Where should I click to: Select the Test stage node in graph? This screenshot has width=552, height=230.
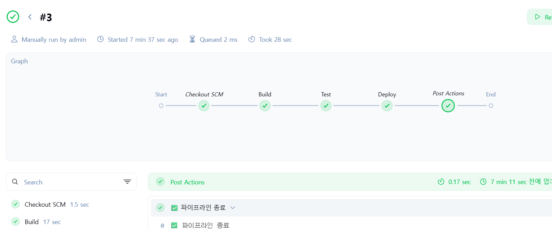326,105
